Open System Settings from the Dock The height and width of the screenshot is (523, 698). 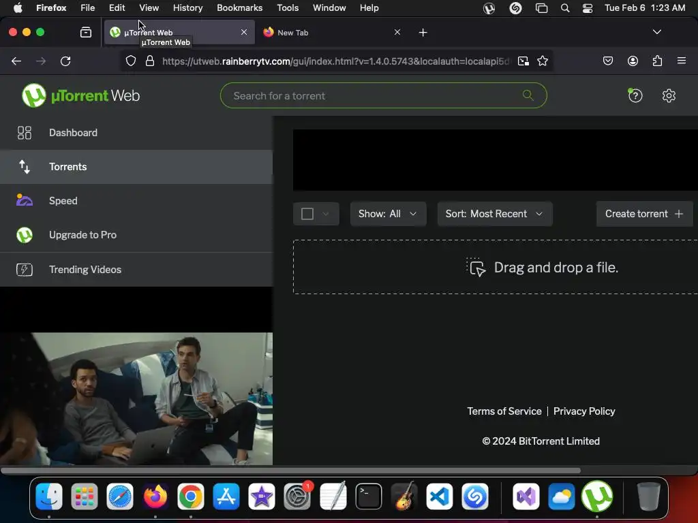(297, 496)
